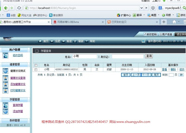The image size is (186, 133).
Task: Open the 谷歌 bookmark
Action: pyautogui.click(x=11, y=15)
